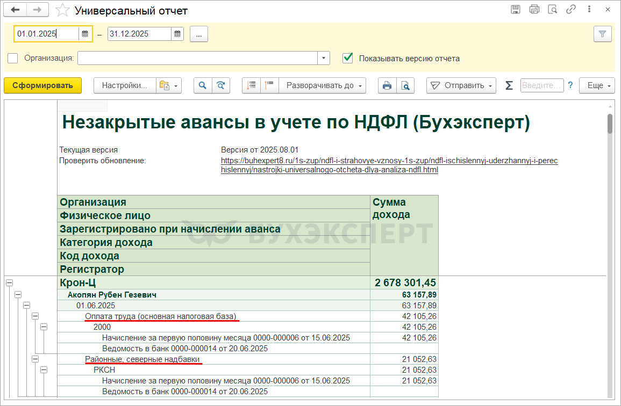Click the vertical scrollbar thumb of the report
621x406 pixels.
tap(610, 124)
